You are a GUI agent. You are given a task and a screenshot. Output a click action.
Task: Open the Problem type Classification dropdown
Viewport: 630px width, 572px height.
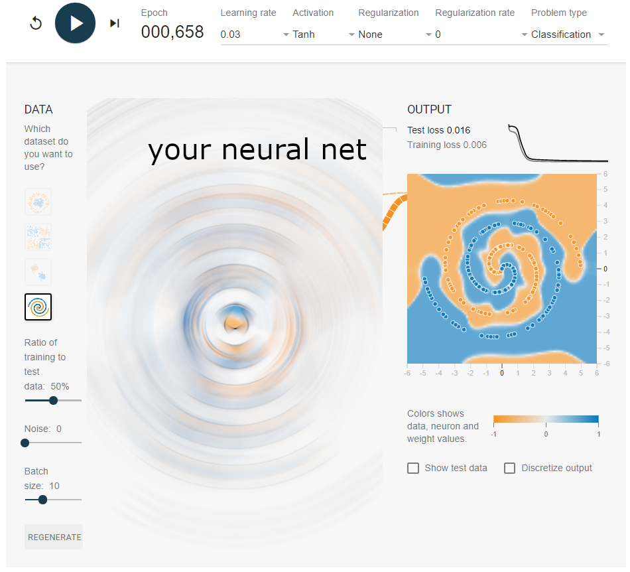[x=568, y=35]
